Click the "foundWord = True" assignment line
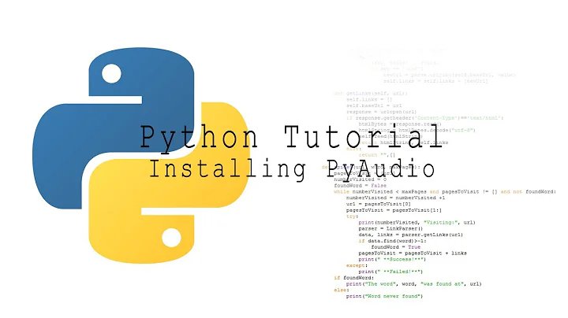Image resolution: width=568 pixels, height=318 pixels. pos(399,245)
